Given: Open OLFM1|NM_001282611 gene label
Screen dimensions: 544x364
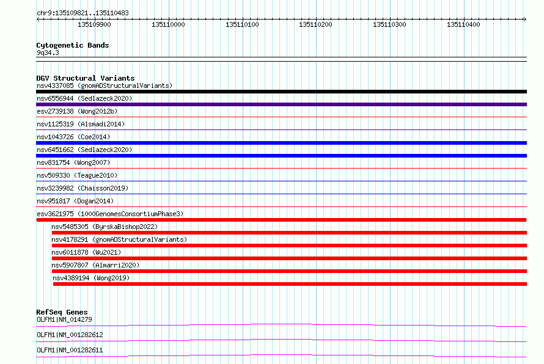Looking at the screenshot, I should 70,350.
